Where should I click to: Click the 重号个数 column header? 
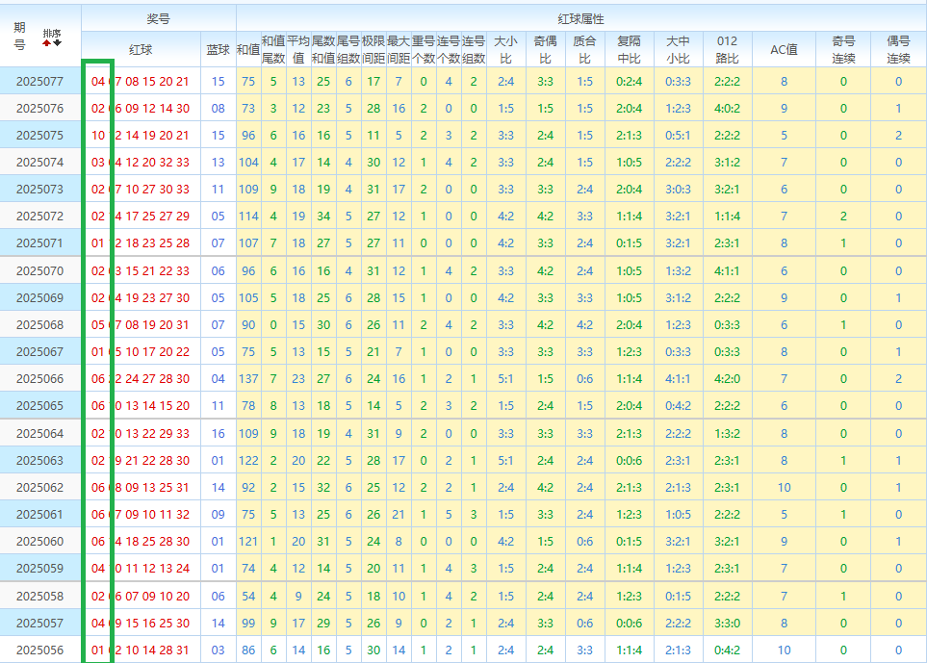(x=424, y=50)
